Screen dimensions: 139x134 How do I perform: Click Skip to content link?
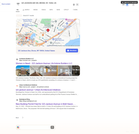click(6, 4)
